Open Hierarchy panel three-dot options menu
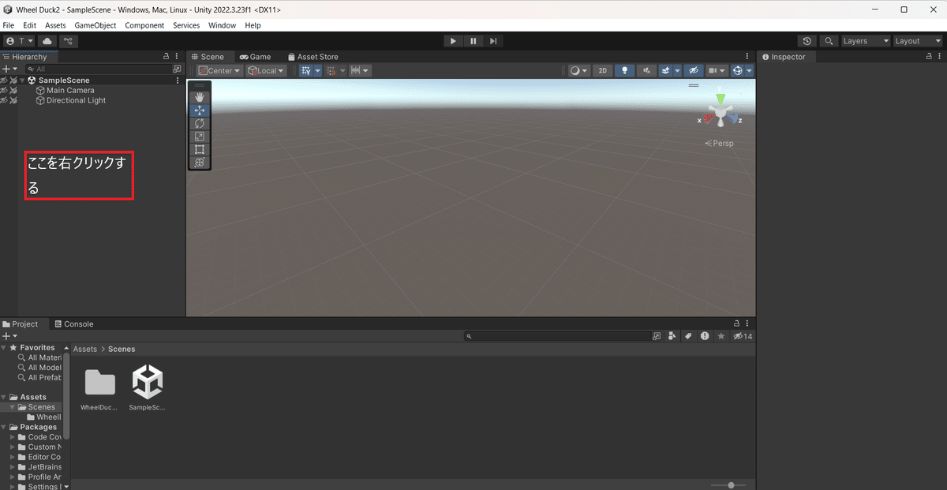Image resolution: width=947 pixels, height=490 pixels. (x=178, y=57)
